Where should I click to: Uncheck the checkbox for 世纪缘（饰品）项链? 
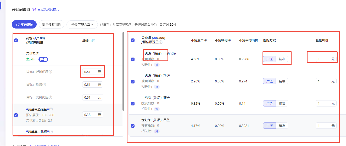click(133, 81)
